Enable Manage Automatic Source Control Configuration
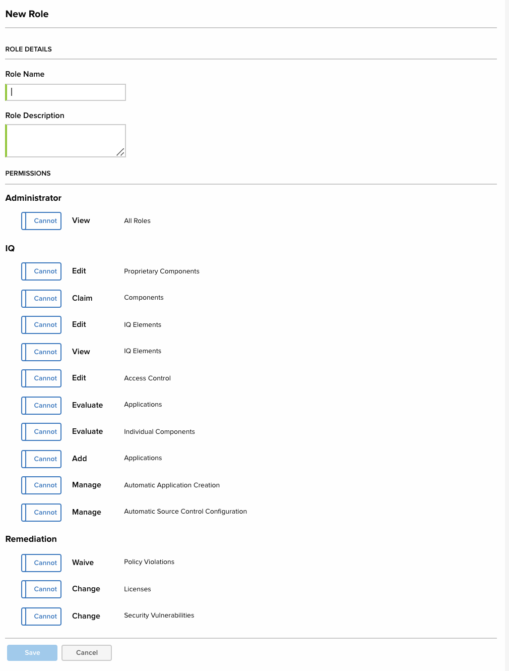Screen dimensions: 509x671 [41, 513]
